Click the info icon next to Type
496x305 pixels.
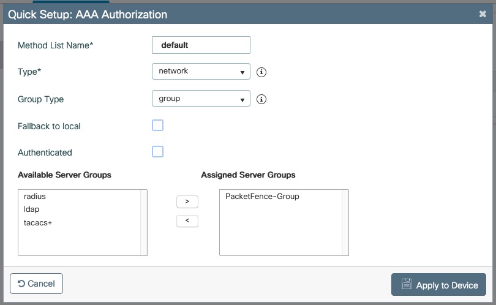[261, 72]
